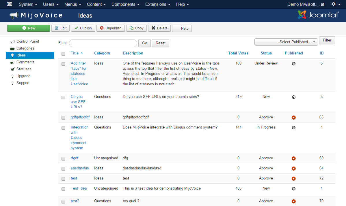Viewport: 346px width, 206px height.
Task: Open the settings gear menu
Action: pos(335,4)
